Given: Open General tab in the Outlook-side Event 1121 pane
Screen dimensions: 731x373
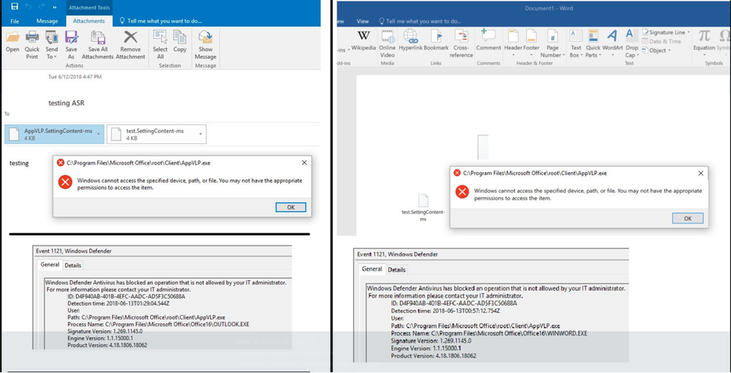Looking at the screenshot, I should point(50,264).
